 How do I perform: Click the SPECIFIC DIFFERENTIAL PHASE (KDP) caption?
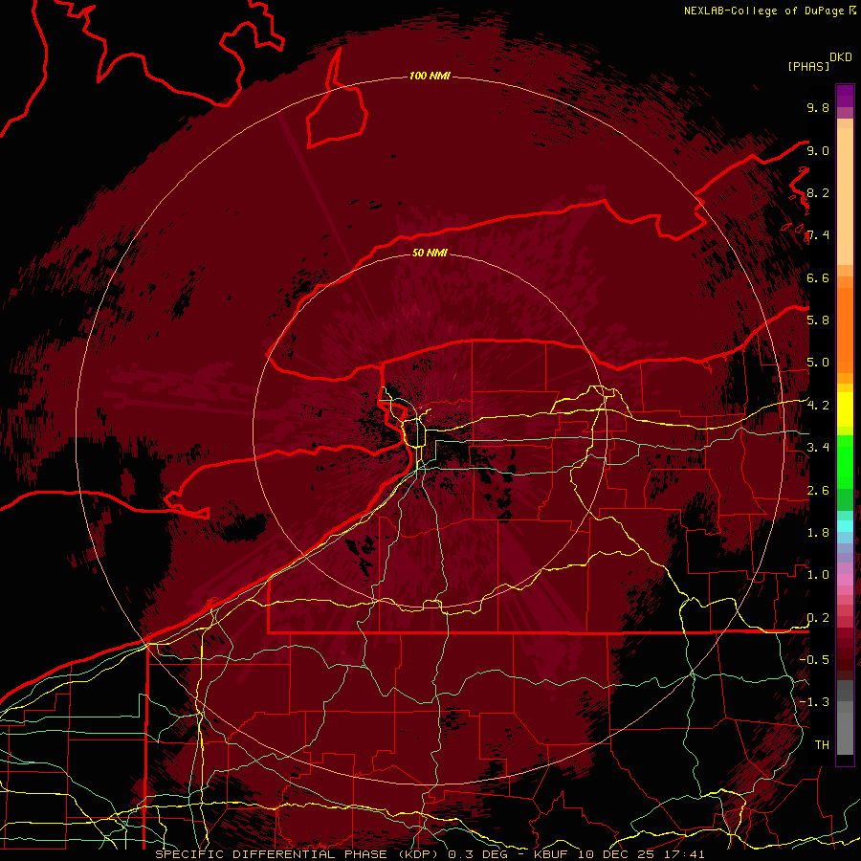(298, 854)
